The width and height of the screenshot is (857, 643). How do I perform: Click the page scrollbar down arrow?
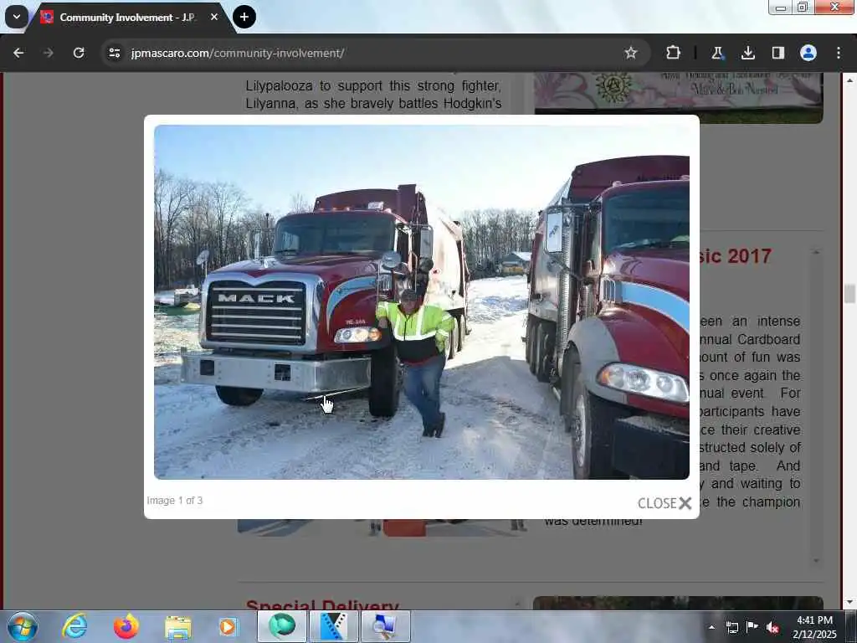pos(849,602)
